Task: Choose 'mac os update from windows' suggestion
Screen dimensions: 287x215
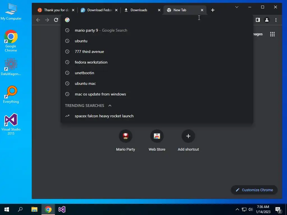Action: pos(157,94)
